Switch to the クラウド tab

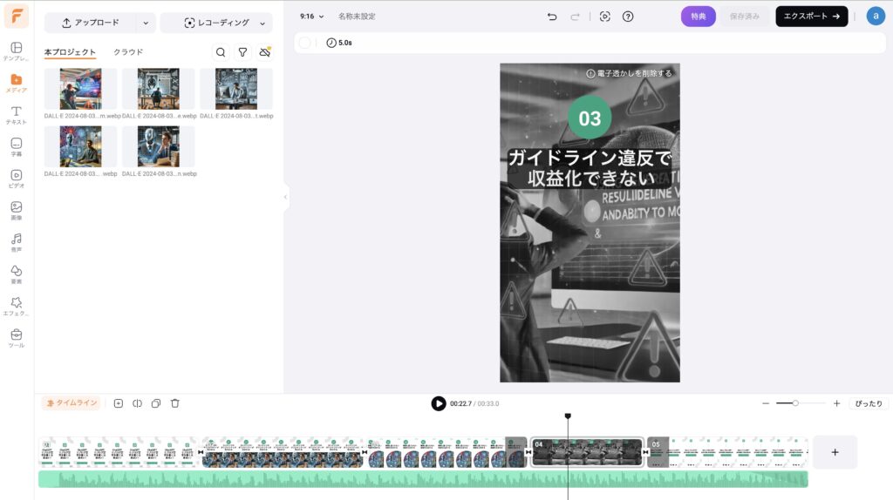tap(128, 52)
